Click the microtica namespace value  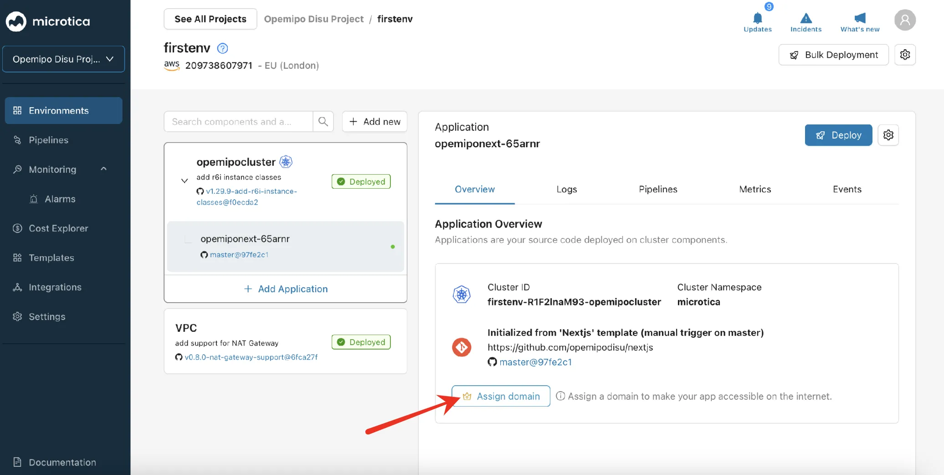coord(698,302)
